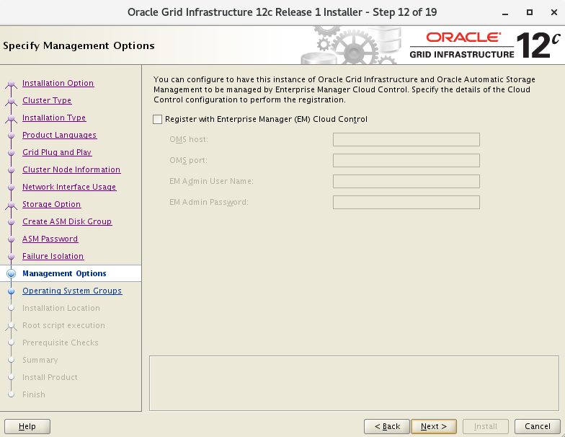
Task: Select the Management Options step
Action: (64, 273)
